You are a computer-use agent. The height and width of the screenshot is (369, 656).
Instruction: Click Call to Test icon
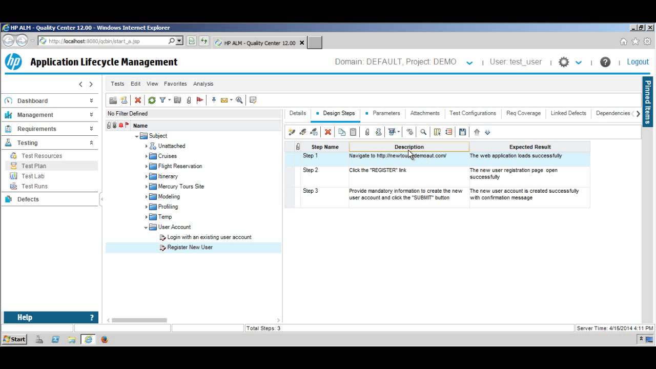point(378,132)
